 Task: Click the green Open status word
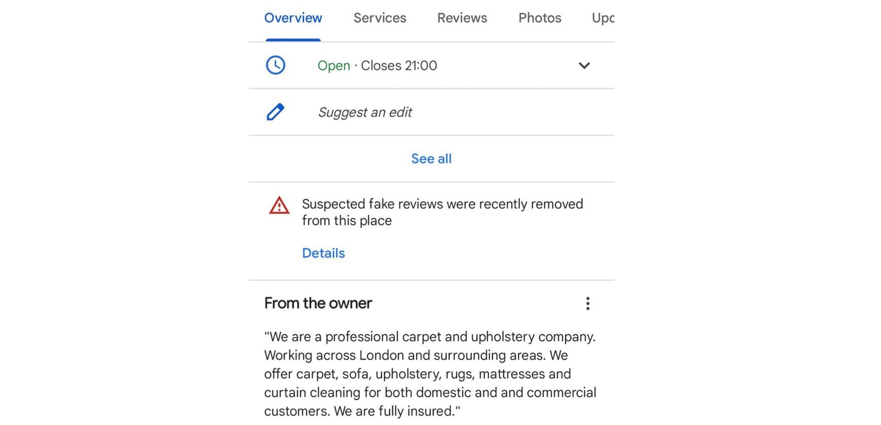(334, 65)
